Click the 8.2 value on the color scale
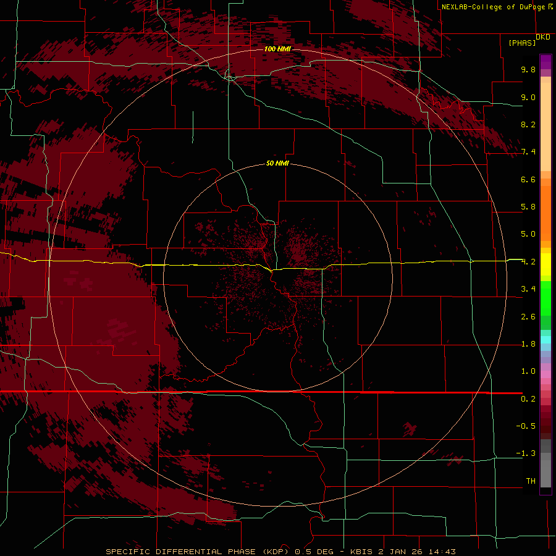The image size is (556, 556). (x=528, y=124)
